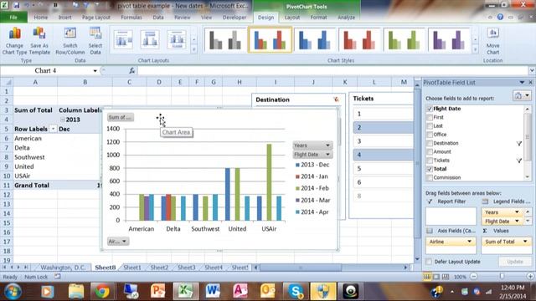Open Sum of Total dropdown in Values
The height and width of the screenshot is (301, 536).
(525, 242)
